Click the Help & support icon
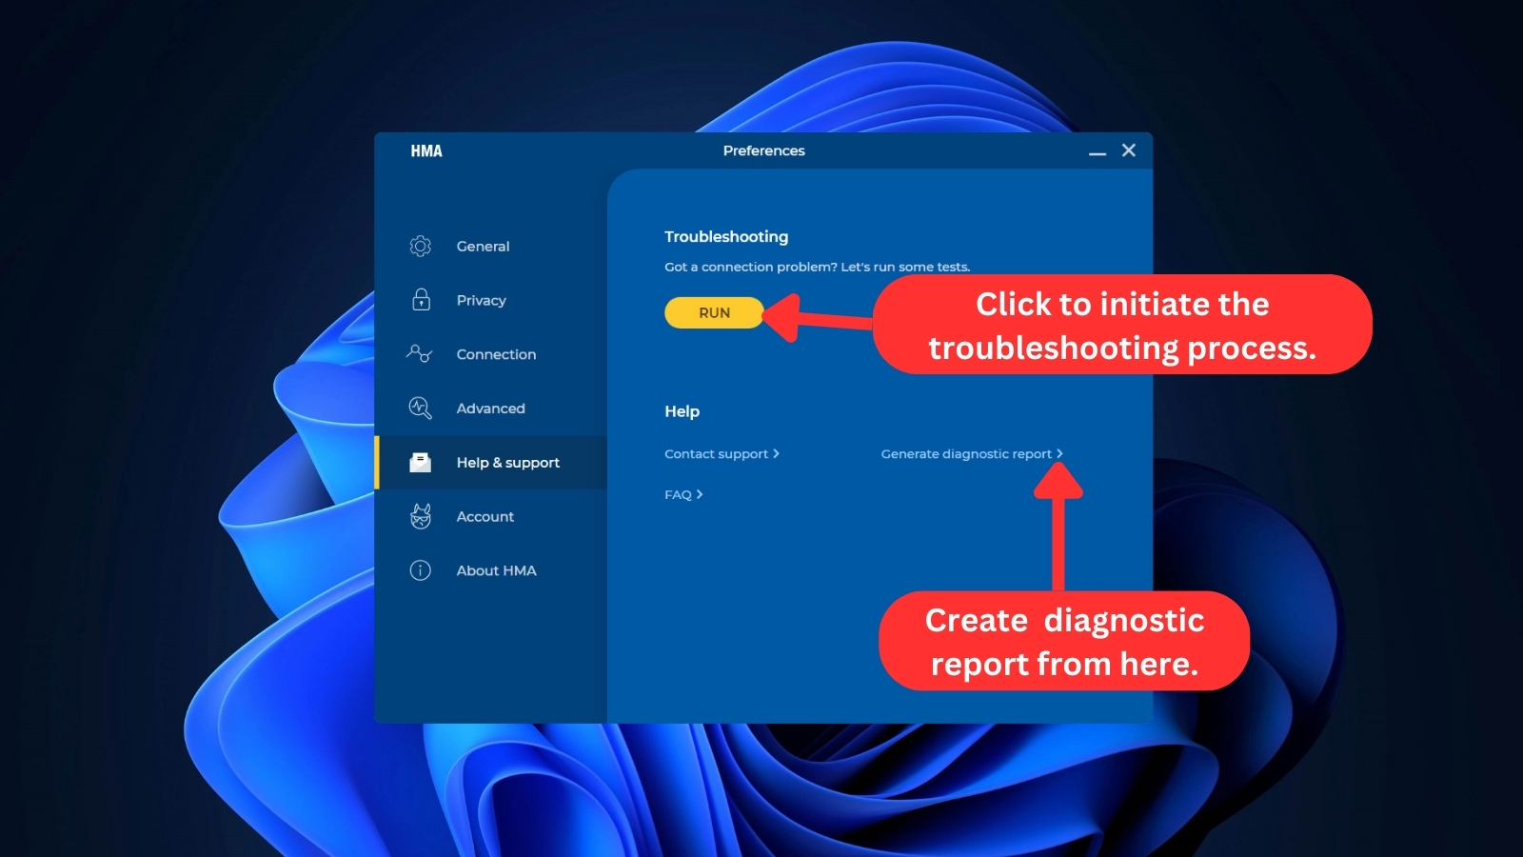This screenshot has height=857, width=1523. [x=420, y=463]
